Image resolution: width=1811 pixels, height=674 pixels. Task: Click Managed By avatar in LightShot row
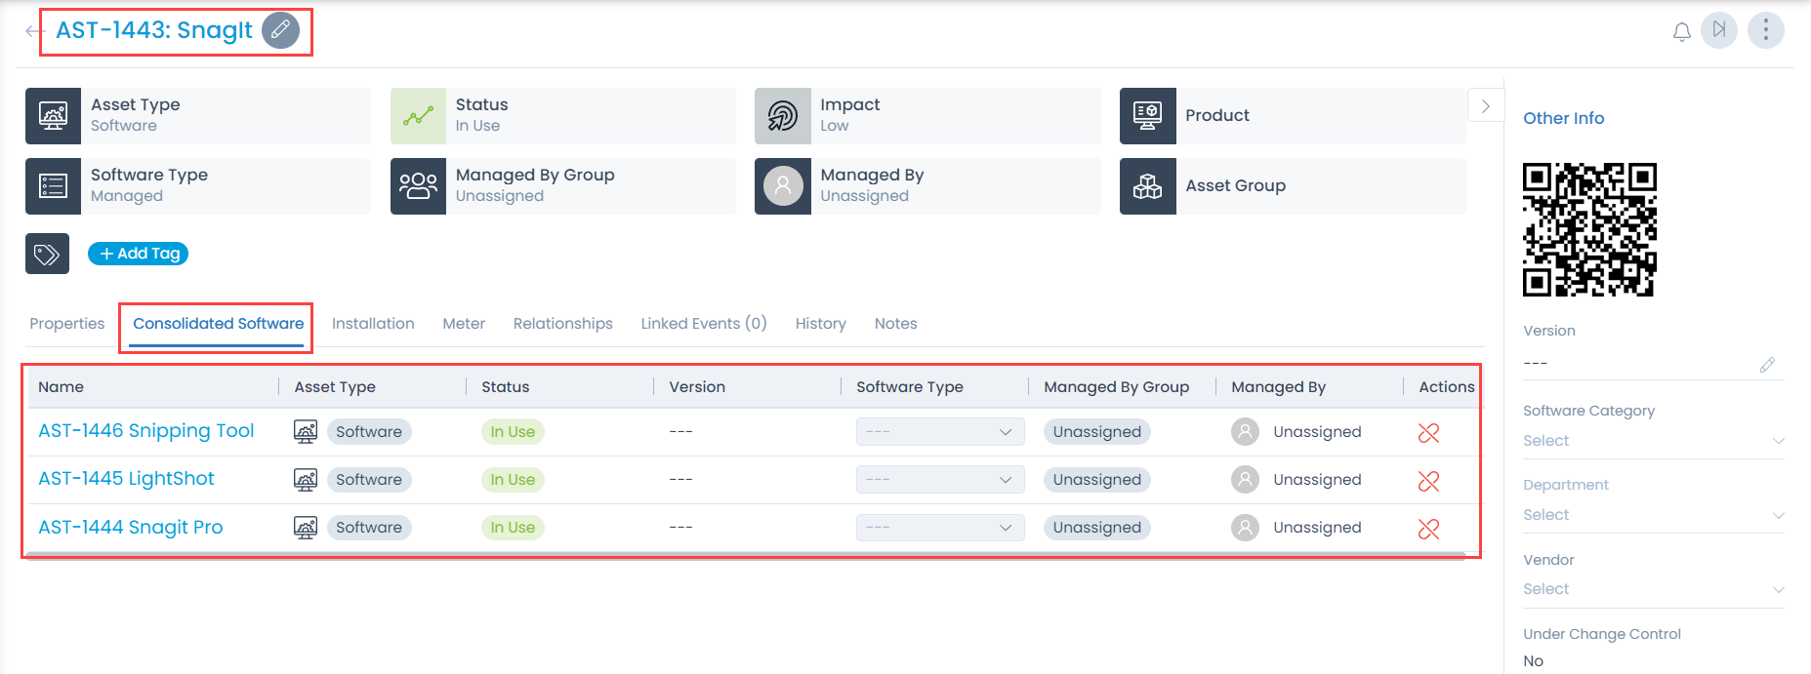point(1245,479)
